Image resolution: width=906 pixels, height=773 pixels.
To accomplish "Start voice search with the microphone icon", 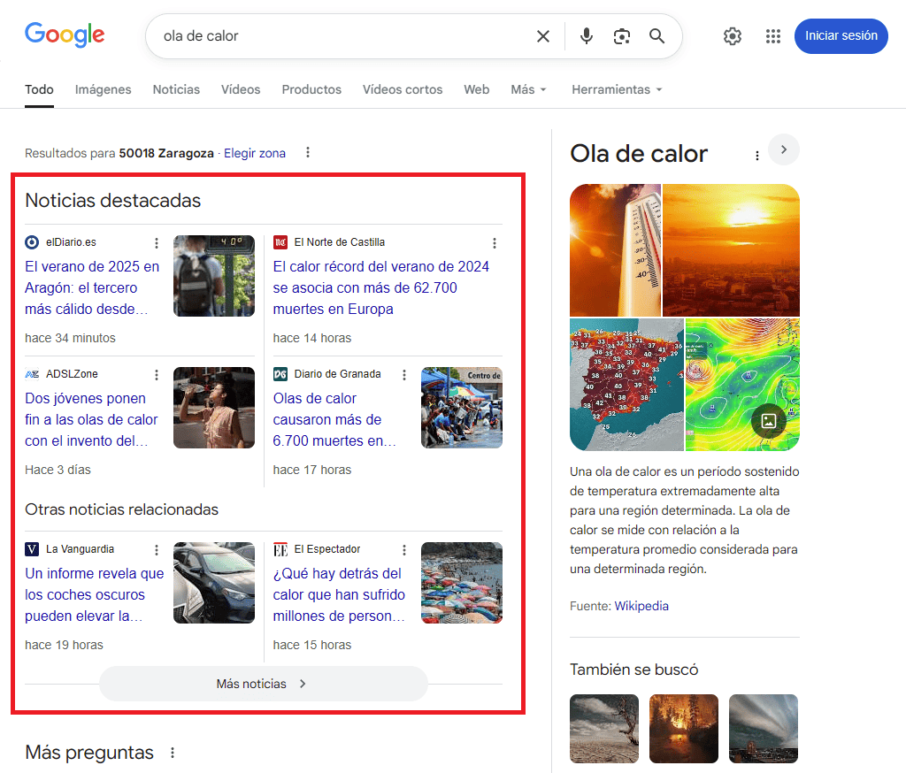I will tap(586, 36).
